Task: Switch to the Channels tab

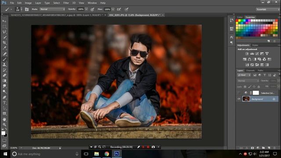Action: click(250, 71)
